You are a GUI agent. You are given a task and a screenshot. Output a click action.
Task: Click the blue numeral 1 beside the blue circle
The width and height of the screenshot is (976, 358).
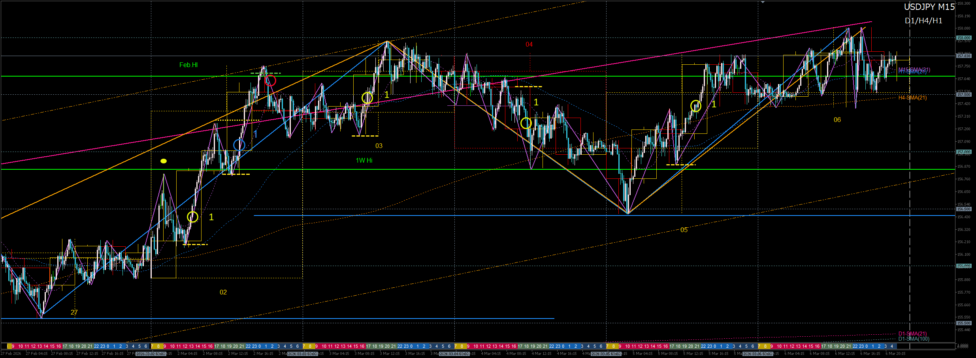[x=256, y=134]
